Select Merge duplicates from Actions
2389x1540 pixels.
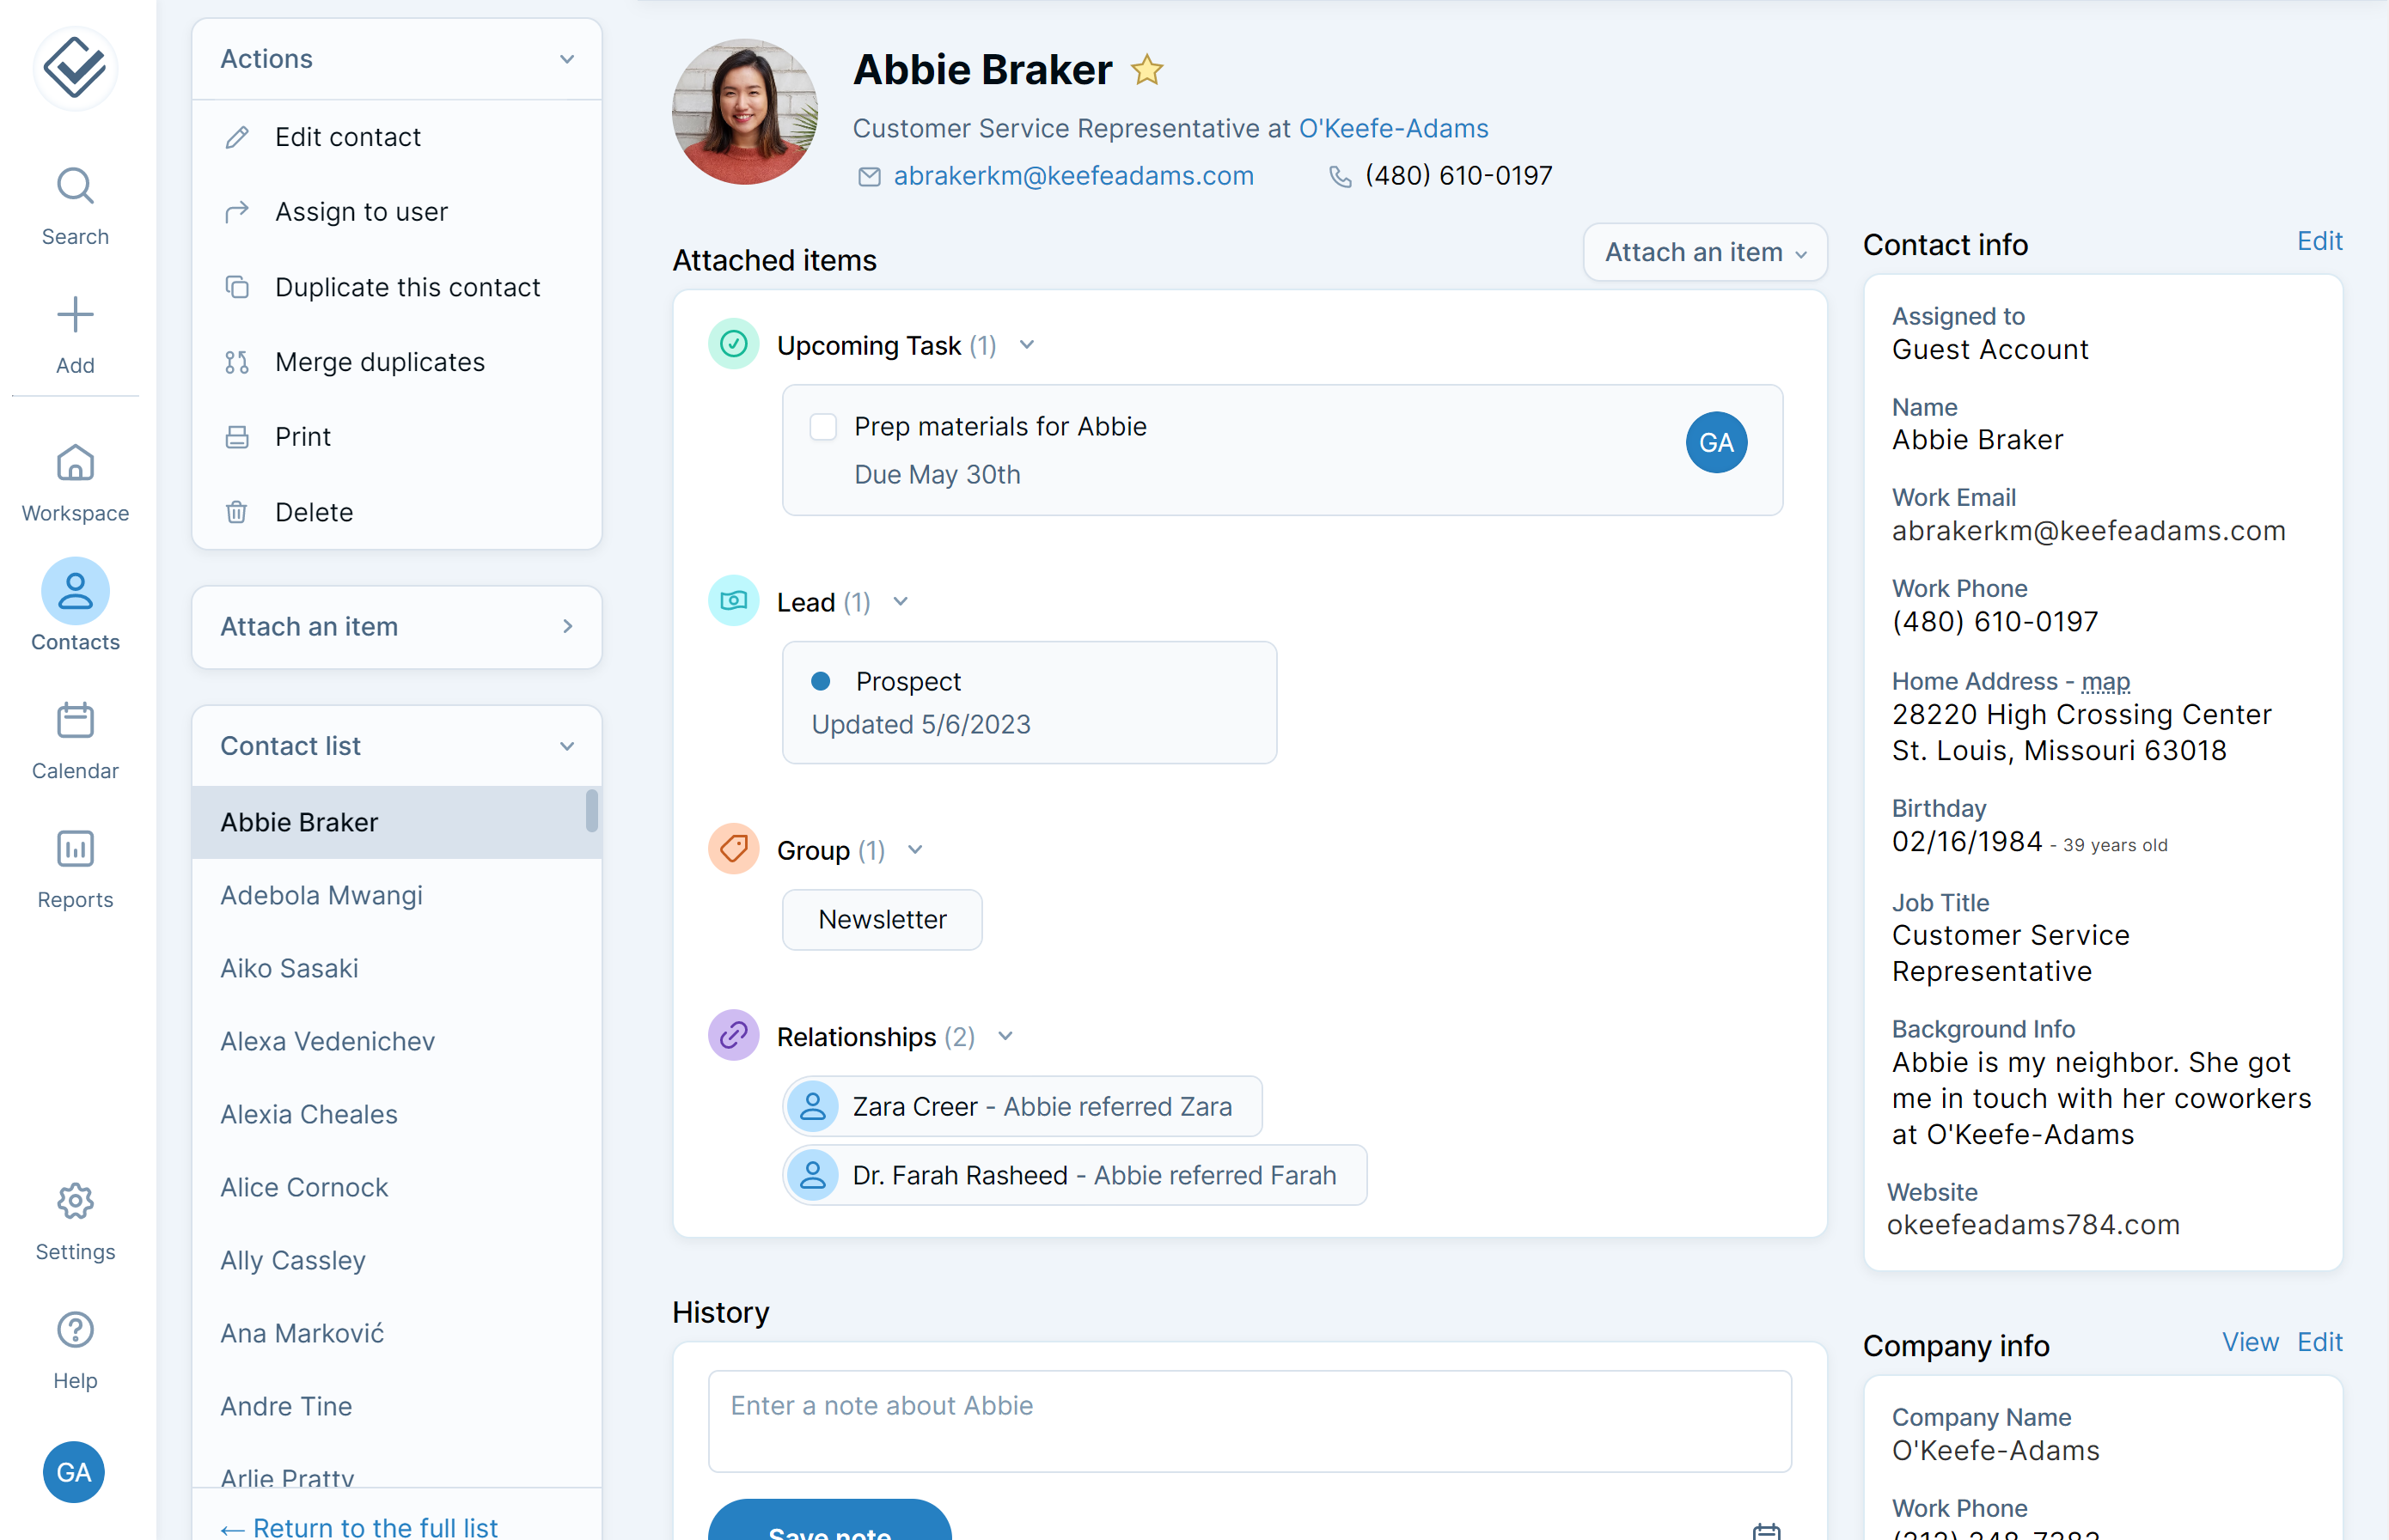(380, 360)
